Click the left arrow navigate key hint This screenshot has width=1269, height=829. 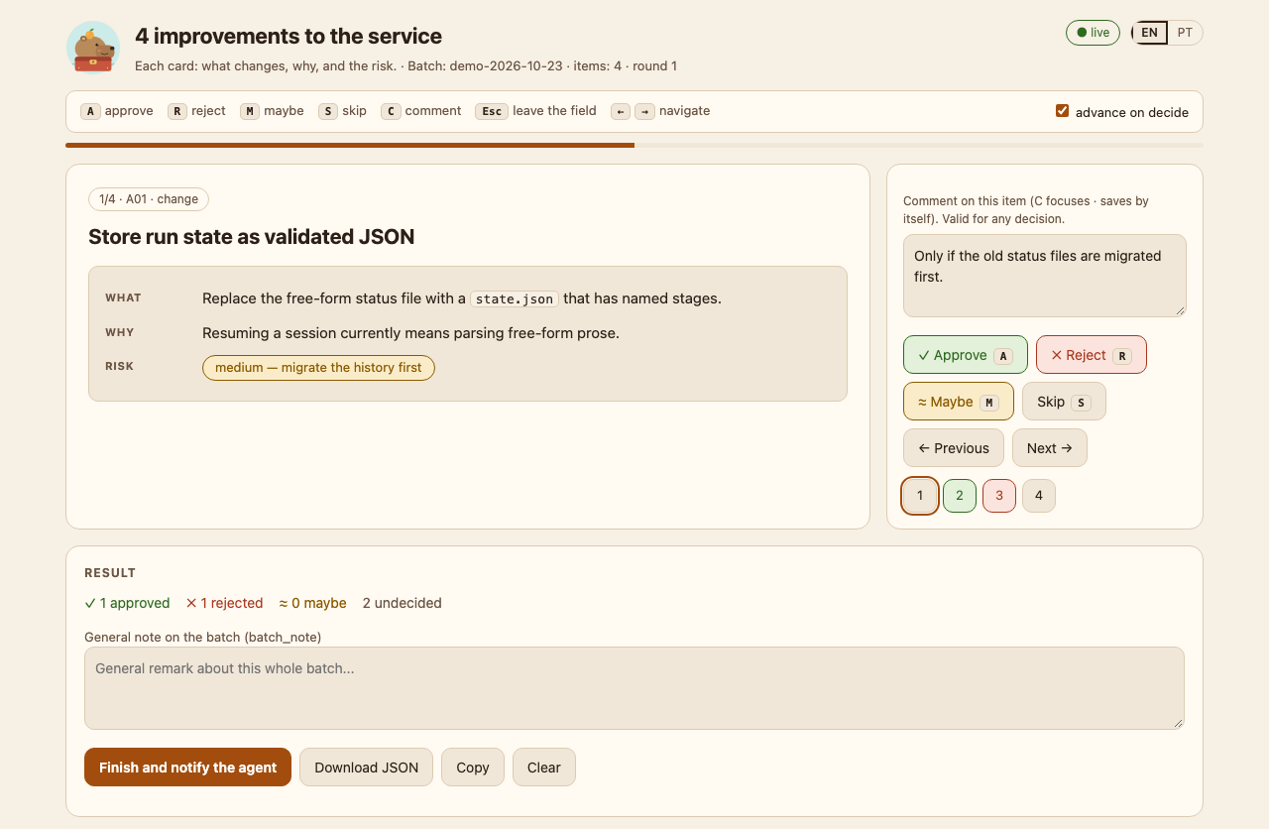click(x=621, y=111)
